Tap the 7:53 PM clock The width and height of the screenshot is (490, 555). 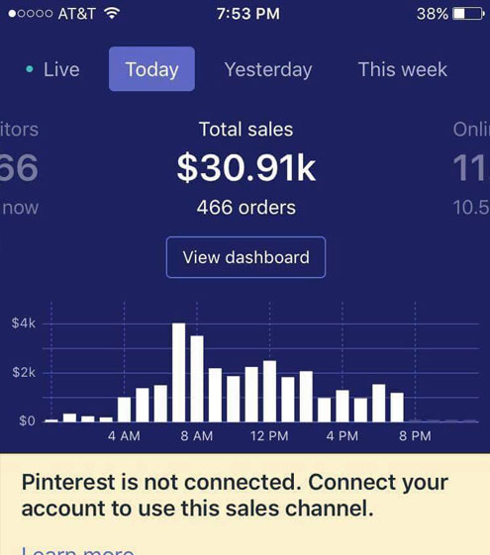[247, 14]
